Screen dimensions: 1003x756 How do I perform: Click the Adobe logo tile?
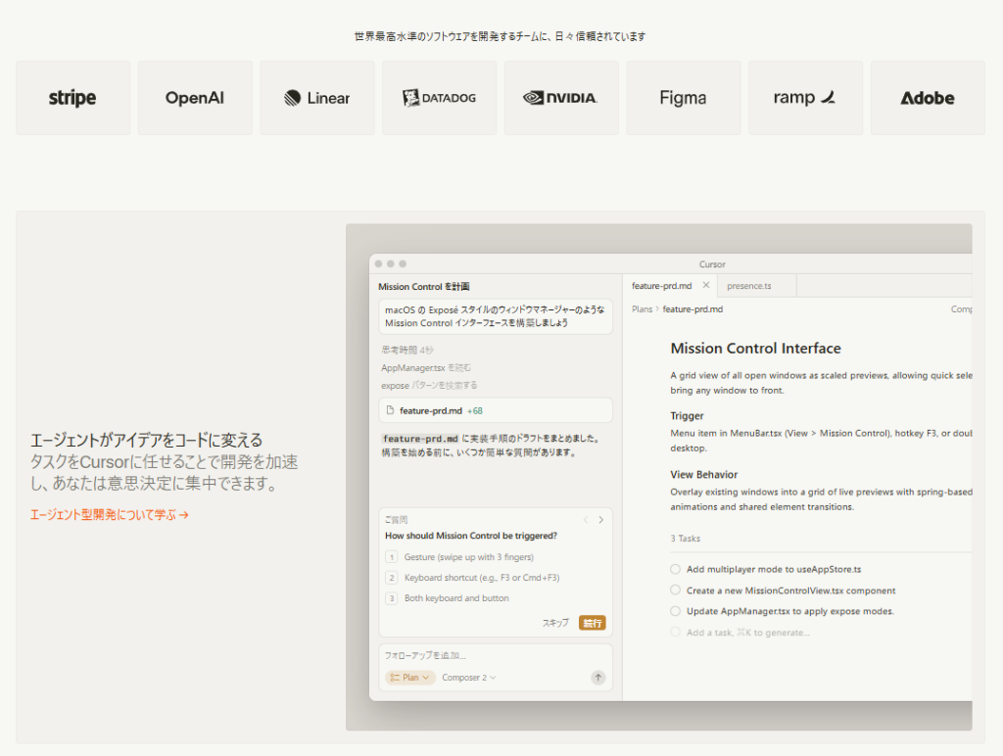[927, 98]
